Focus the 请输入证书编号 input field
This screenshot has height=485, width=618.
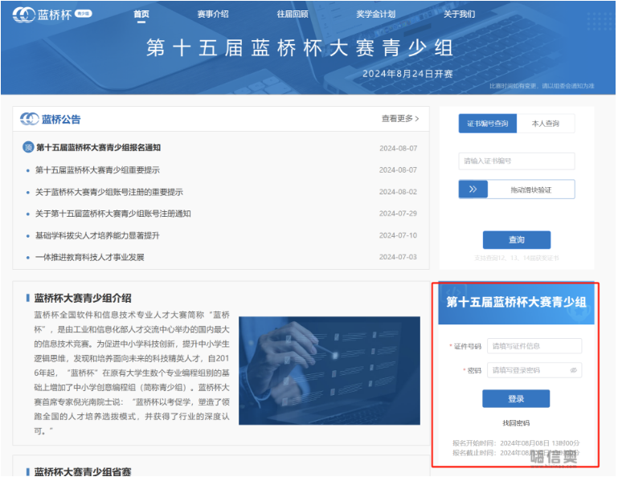517,161
